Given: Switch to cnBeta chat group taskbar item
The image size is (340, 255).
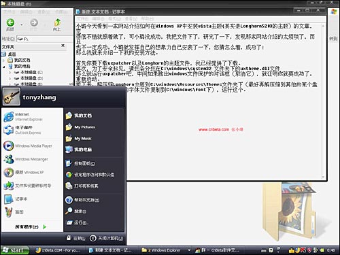Looking at the screenshot, I should click(x=217, y=250).
